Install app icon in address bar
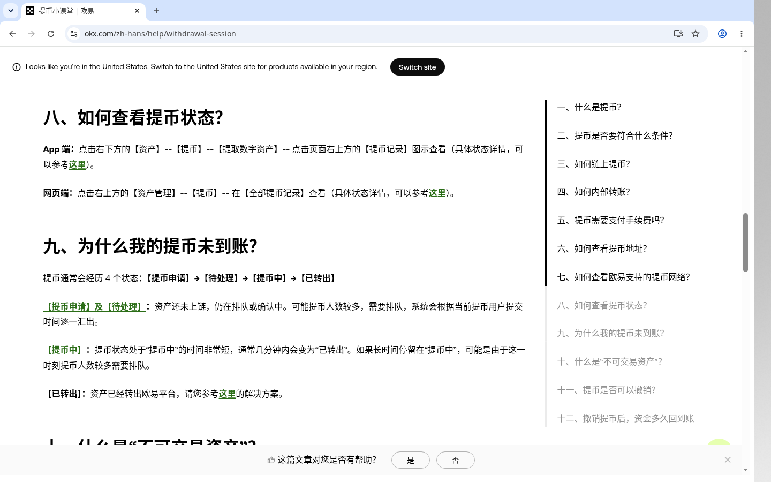 pos(678,34)
